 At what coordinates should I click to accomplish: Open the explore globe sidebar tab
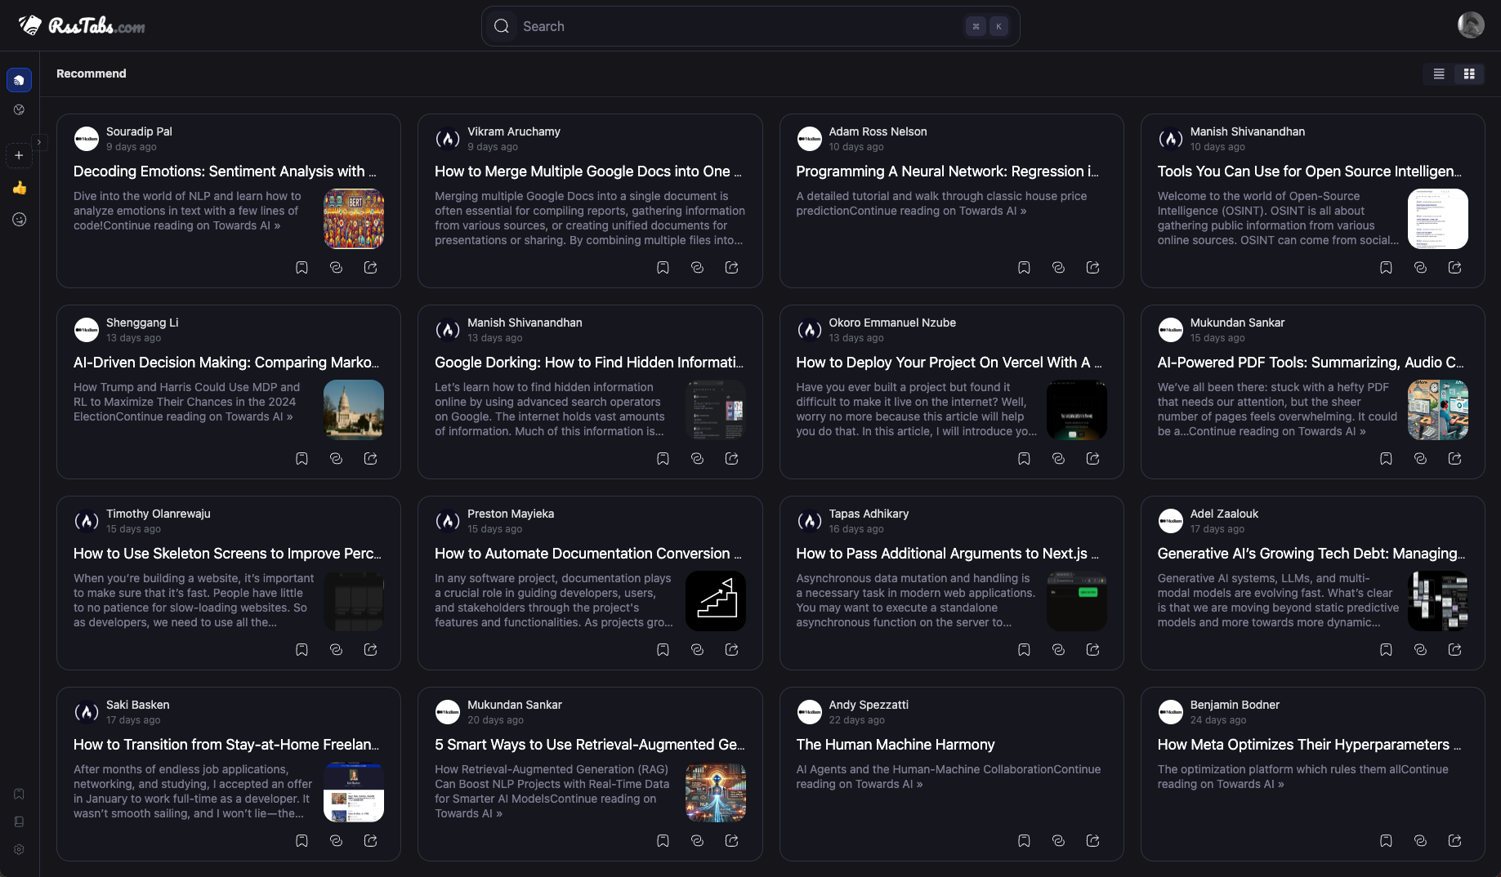click(x=19, y=109)
